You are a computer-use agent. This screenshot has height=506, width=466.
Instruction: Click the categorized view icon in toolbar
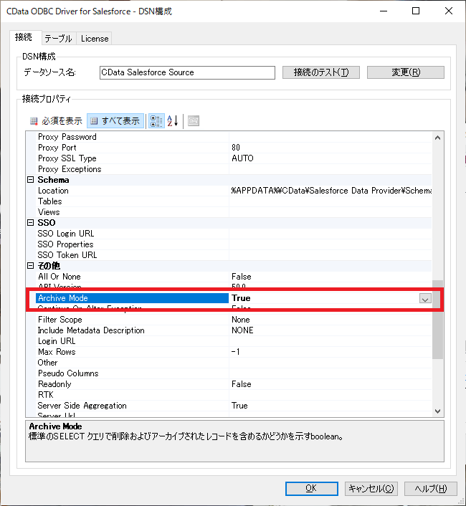156,121
